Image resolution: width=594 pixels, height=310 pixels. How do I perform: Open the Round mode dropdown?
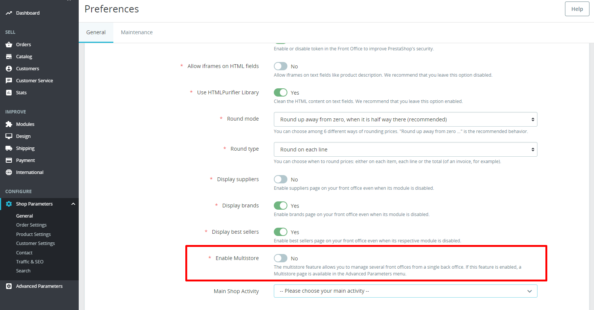tap(405, 119)
